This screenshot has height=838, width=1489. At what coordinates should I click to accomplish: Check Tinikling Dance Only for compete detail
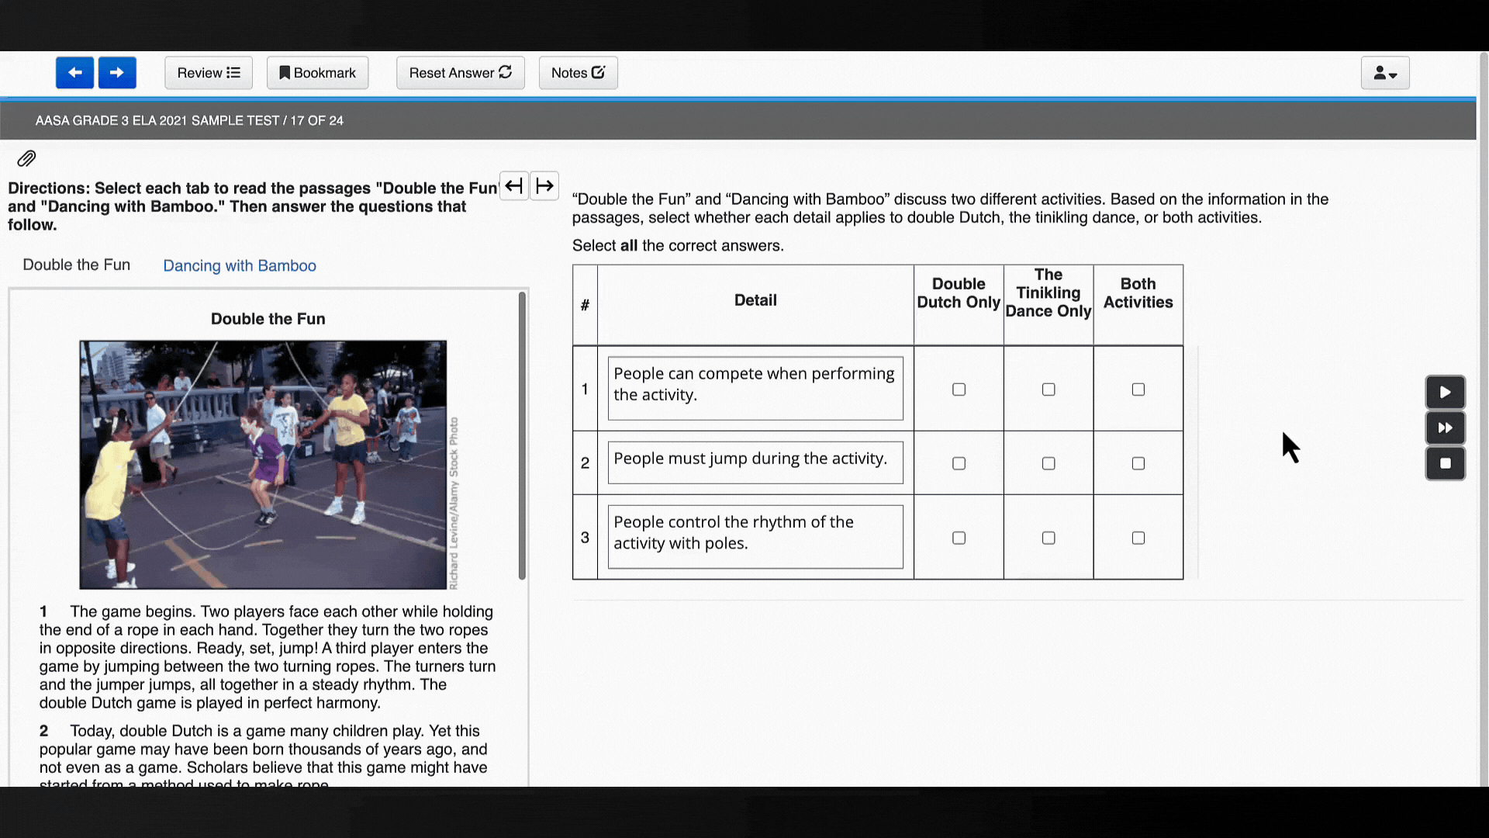(x=1049, y=390)
